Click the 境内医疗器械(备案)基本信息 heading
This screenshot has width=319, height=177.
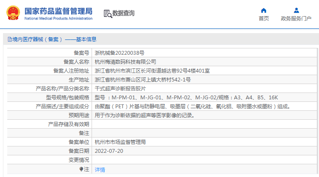pos(55,39)
